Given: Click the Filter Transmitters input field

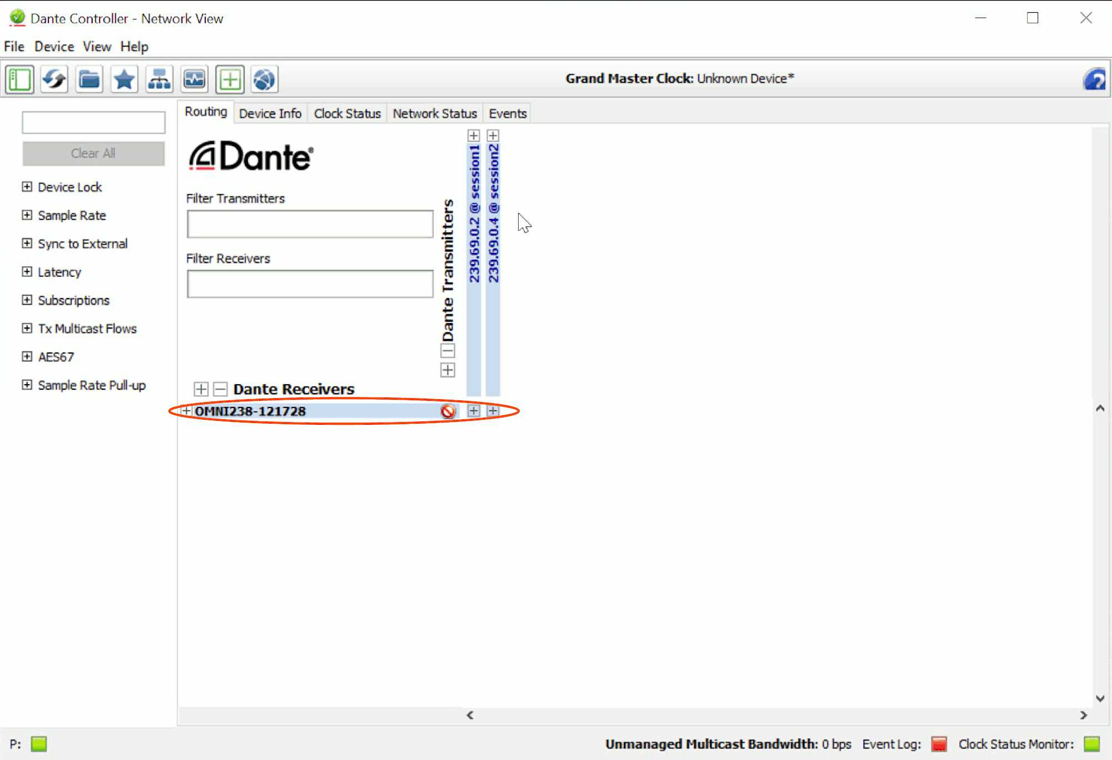Looking at the screenshot, I should pos(310,224).
